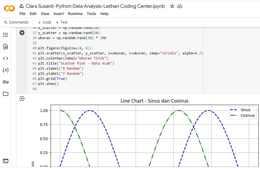Click line 40 plt.figure code

coord(65,48)
